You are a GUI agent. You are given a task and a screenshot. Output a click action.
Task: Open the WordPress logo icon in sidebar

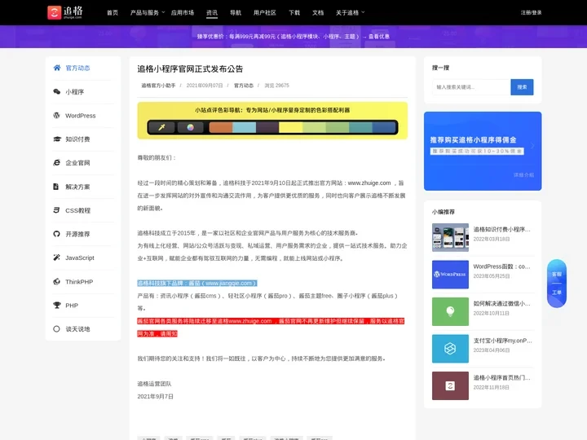click(57, 115)
